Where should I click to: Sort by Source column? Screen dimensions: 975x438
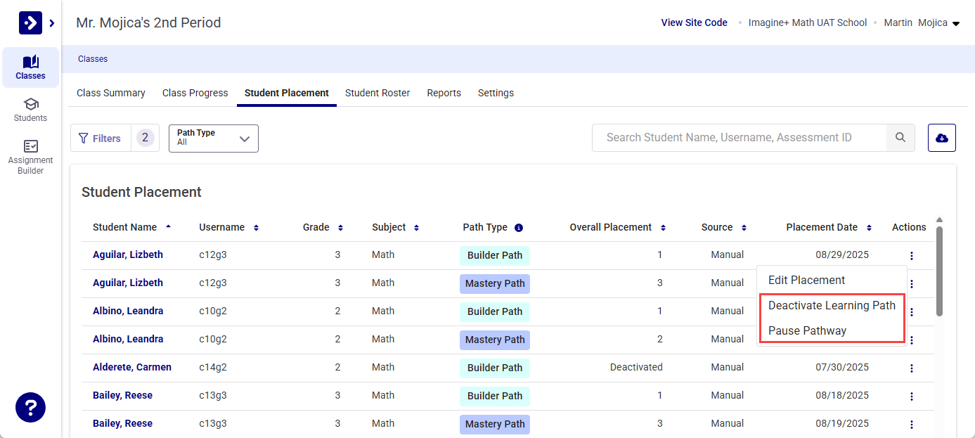[724, 227]
